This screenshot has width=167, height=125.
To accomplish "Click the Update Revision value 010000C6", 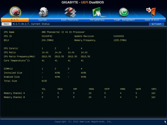I will pyautogui.click(x=119, y=36).
